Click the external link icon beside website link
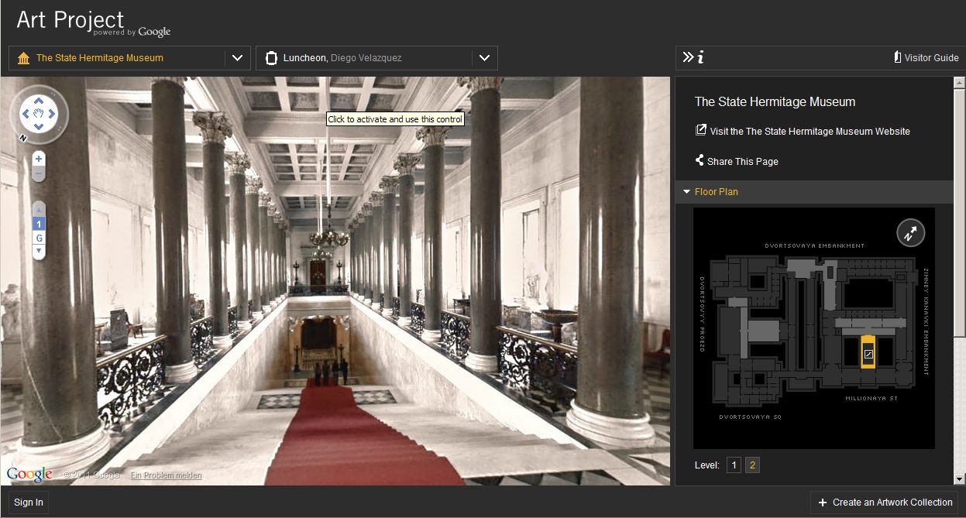This screenshot has width=966, height=518. (x=701, y=130)
